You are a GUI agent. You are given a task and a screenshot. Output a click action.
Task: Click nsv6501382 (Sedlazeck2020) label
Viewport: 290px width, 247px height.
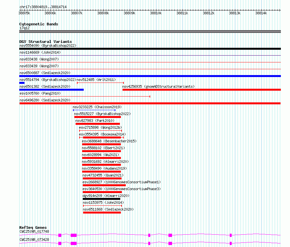[x=45, y=86]
